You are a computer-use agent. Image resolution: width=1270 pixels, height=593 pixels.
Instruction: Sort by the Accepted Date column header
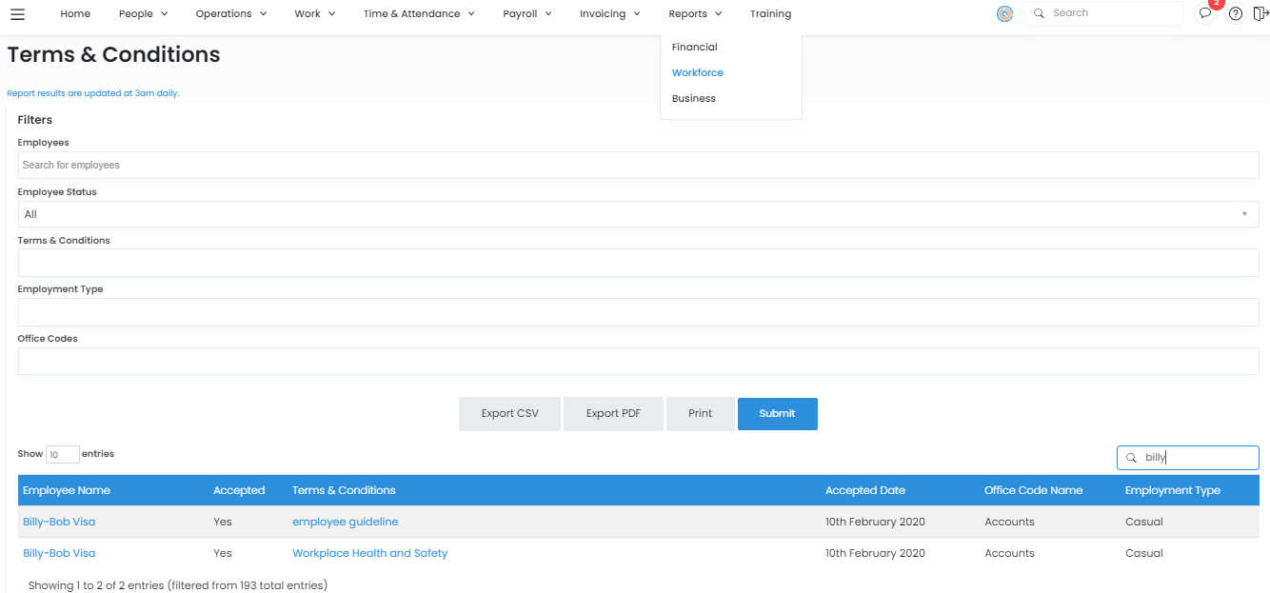(864, 490)
